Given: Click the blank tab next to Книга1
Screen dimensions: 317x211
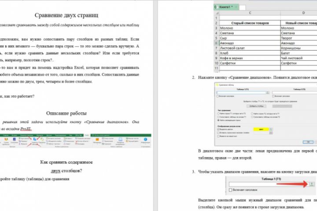Looking at the screenshot, I should coord(243,7).
